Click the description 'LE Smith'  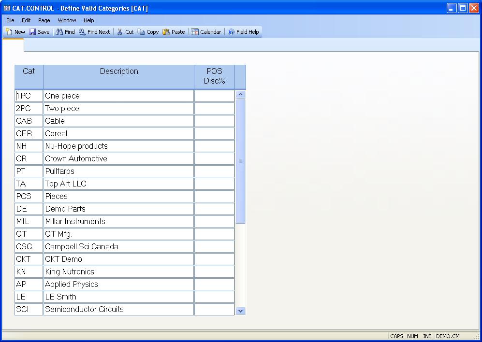[118, 297]
